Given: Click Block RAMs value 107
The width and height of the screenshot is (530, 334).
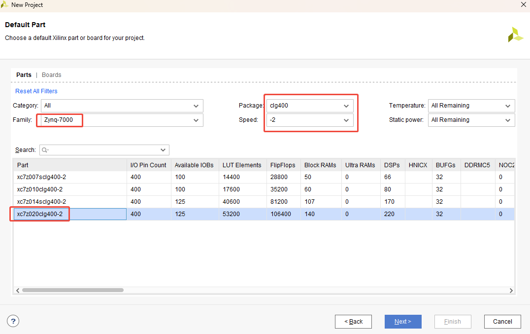Looking at the screenshot, I should coord(309,202).
